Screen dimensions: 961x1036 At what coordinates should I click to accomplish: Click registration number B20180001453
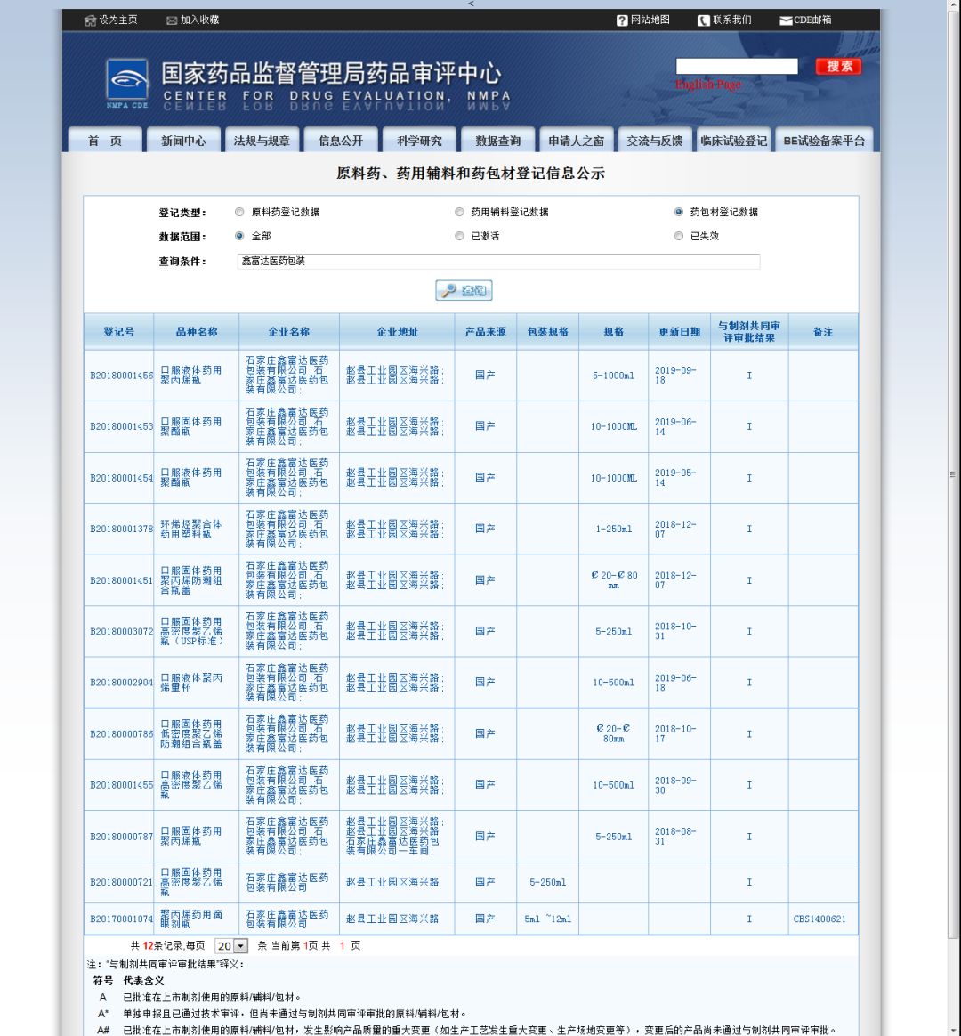tap(122, 426)
